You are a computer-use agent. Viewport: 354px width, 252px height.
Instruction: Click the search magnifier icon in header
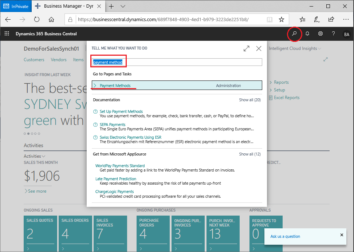(294, 34)
